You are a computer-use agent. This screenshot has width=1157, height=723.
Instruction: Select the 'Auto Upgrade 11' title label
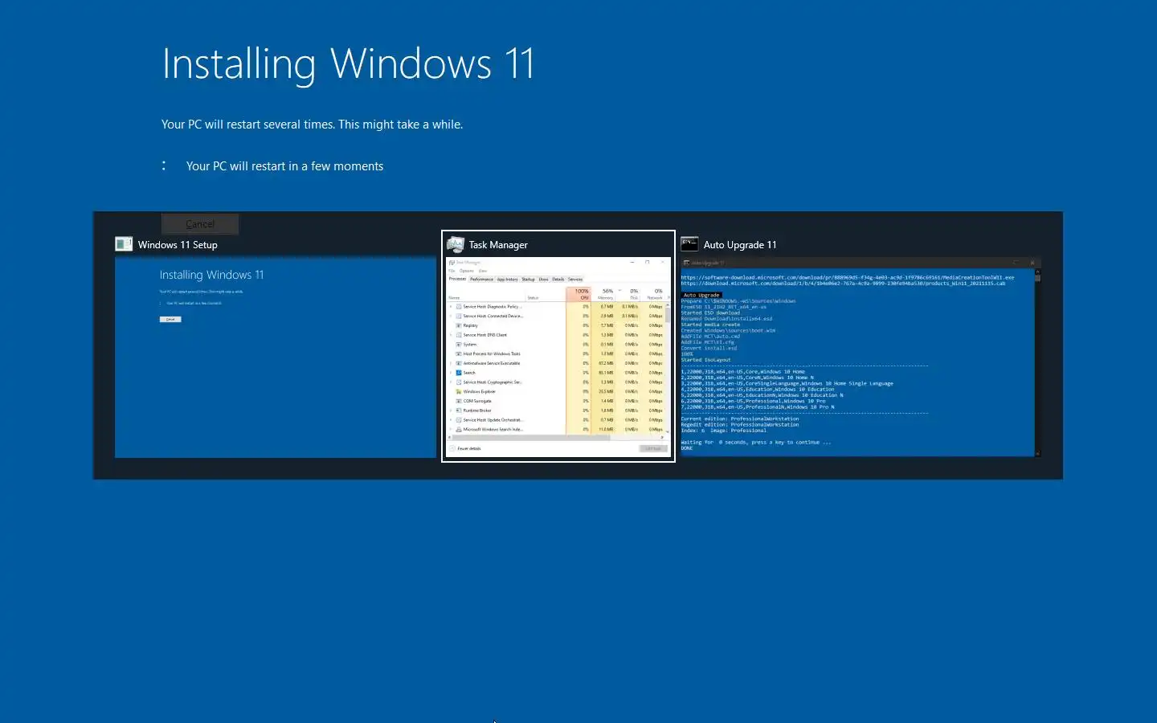coord(740,245)
